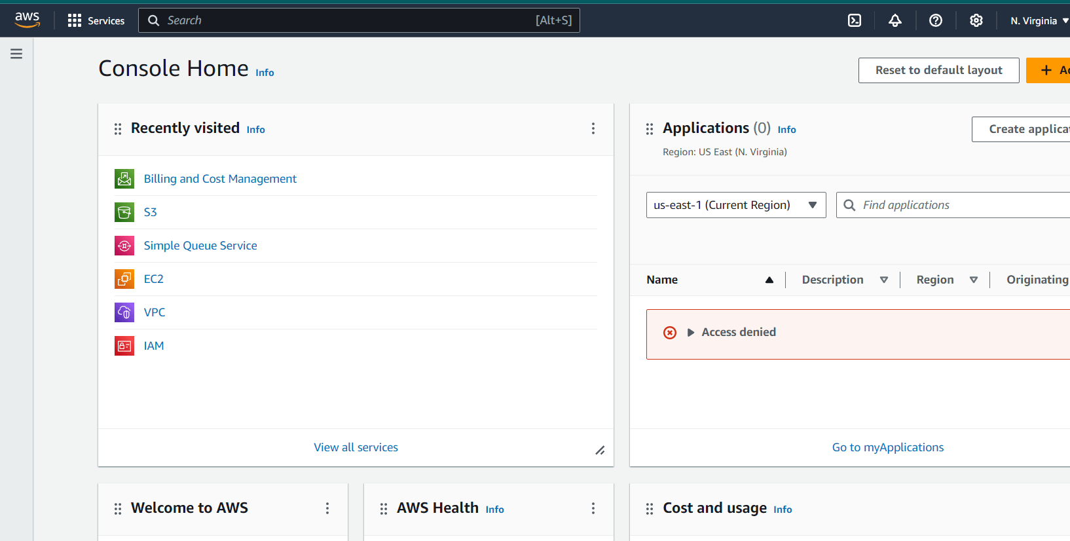1070x541 pixels.
Task: Grab the Recently visited drag handle
Action: 118,129
